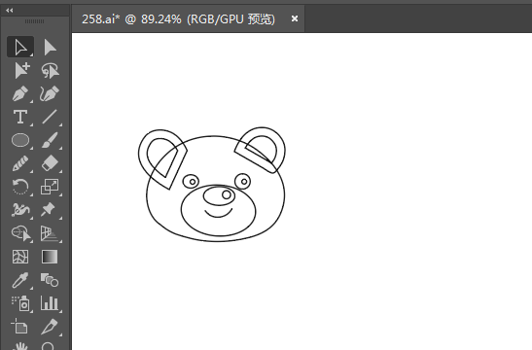Select the Pen tool
This screenshot has width=532, height=350.
(x=20, y=93)
